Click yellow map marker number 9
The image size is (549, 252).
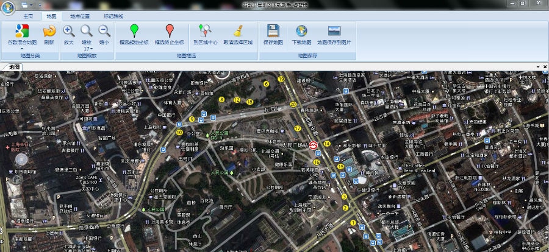tap(192, 119)
